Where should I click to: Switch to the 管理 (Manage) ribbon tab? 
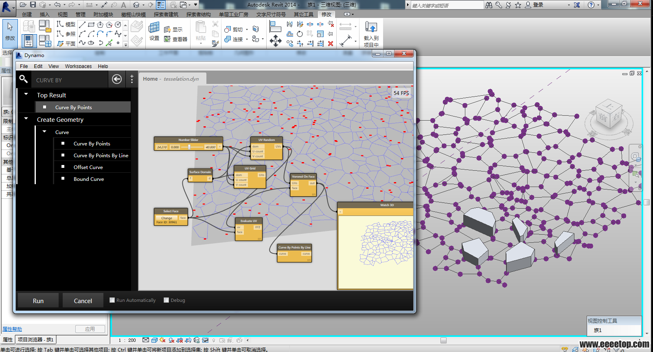point(81,14)
